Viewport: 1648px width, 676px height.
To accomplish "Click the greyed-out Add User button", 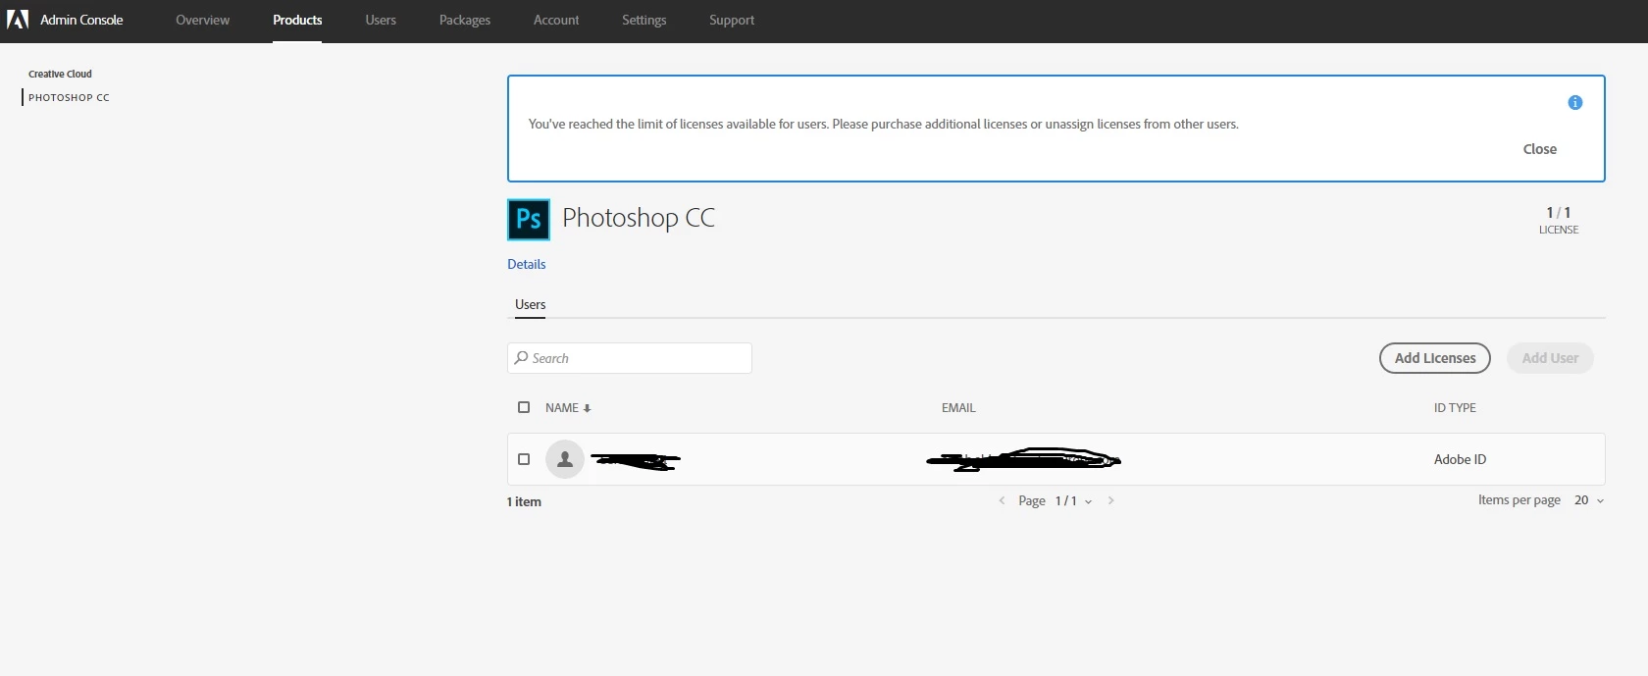I will [1551, 358].
